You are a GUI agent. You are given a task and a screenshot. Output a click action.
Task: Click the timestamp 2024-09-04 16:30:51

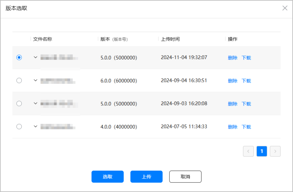click(x=184, y=81)
